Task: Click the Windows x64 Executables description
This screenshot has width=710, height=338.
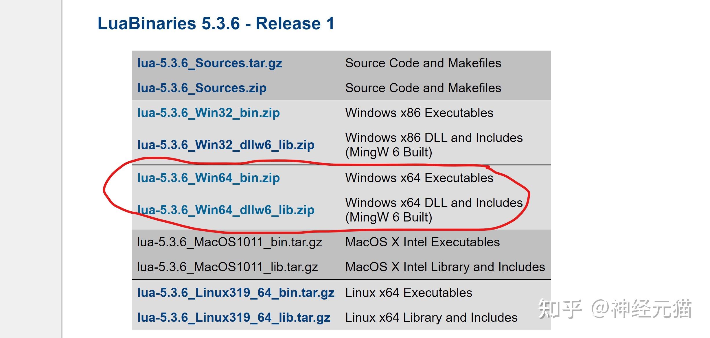Action: [x=419, y=178]
